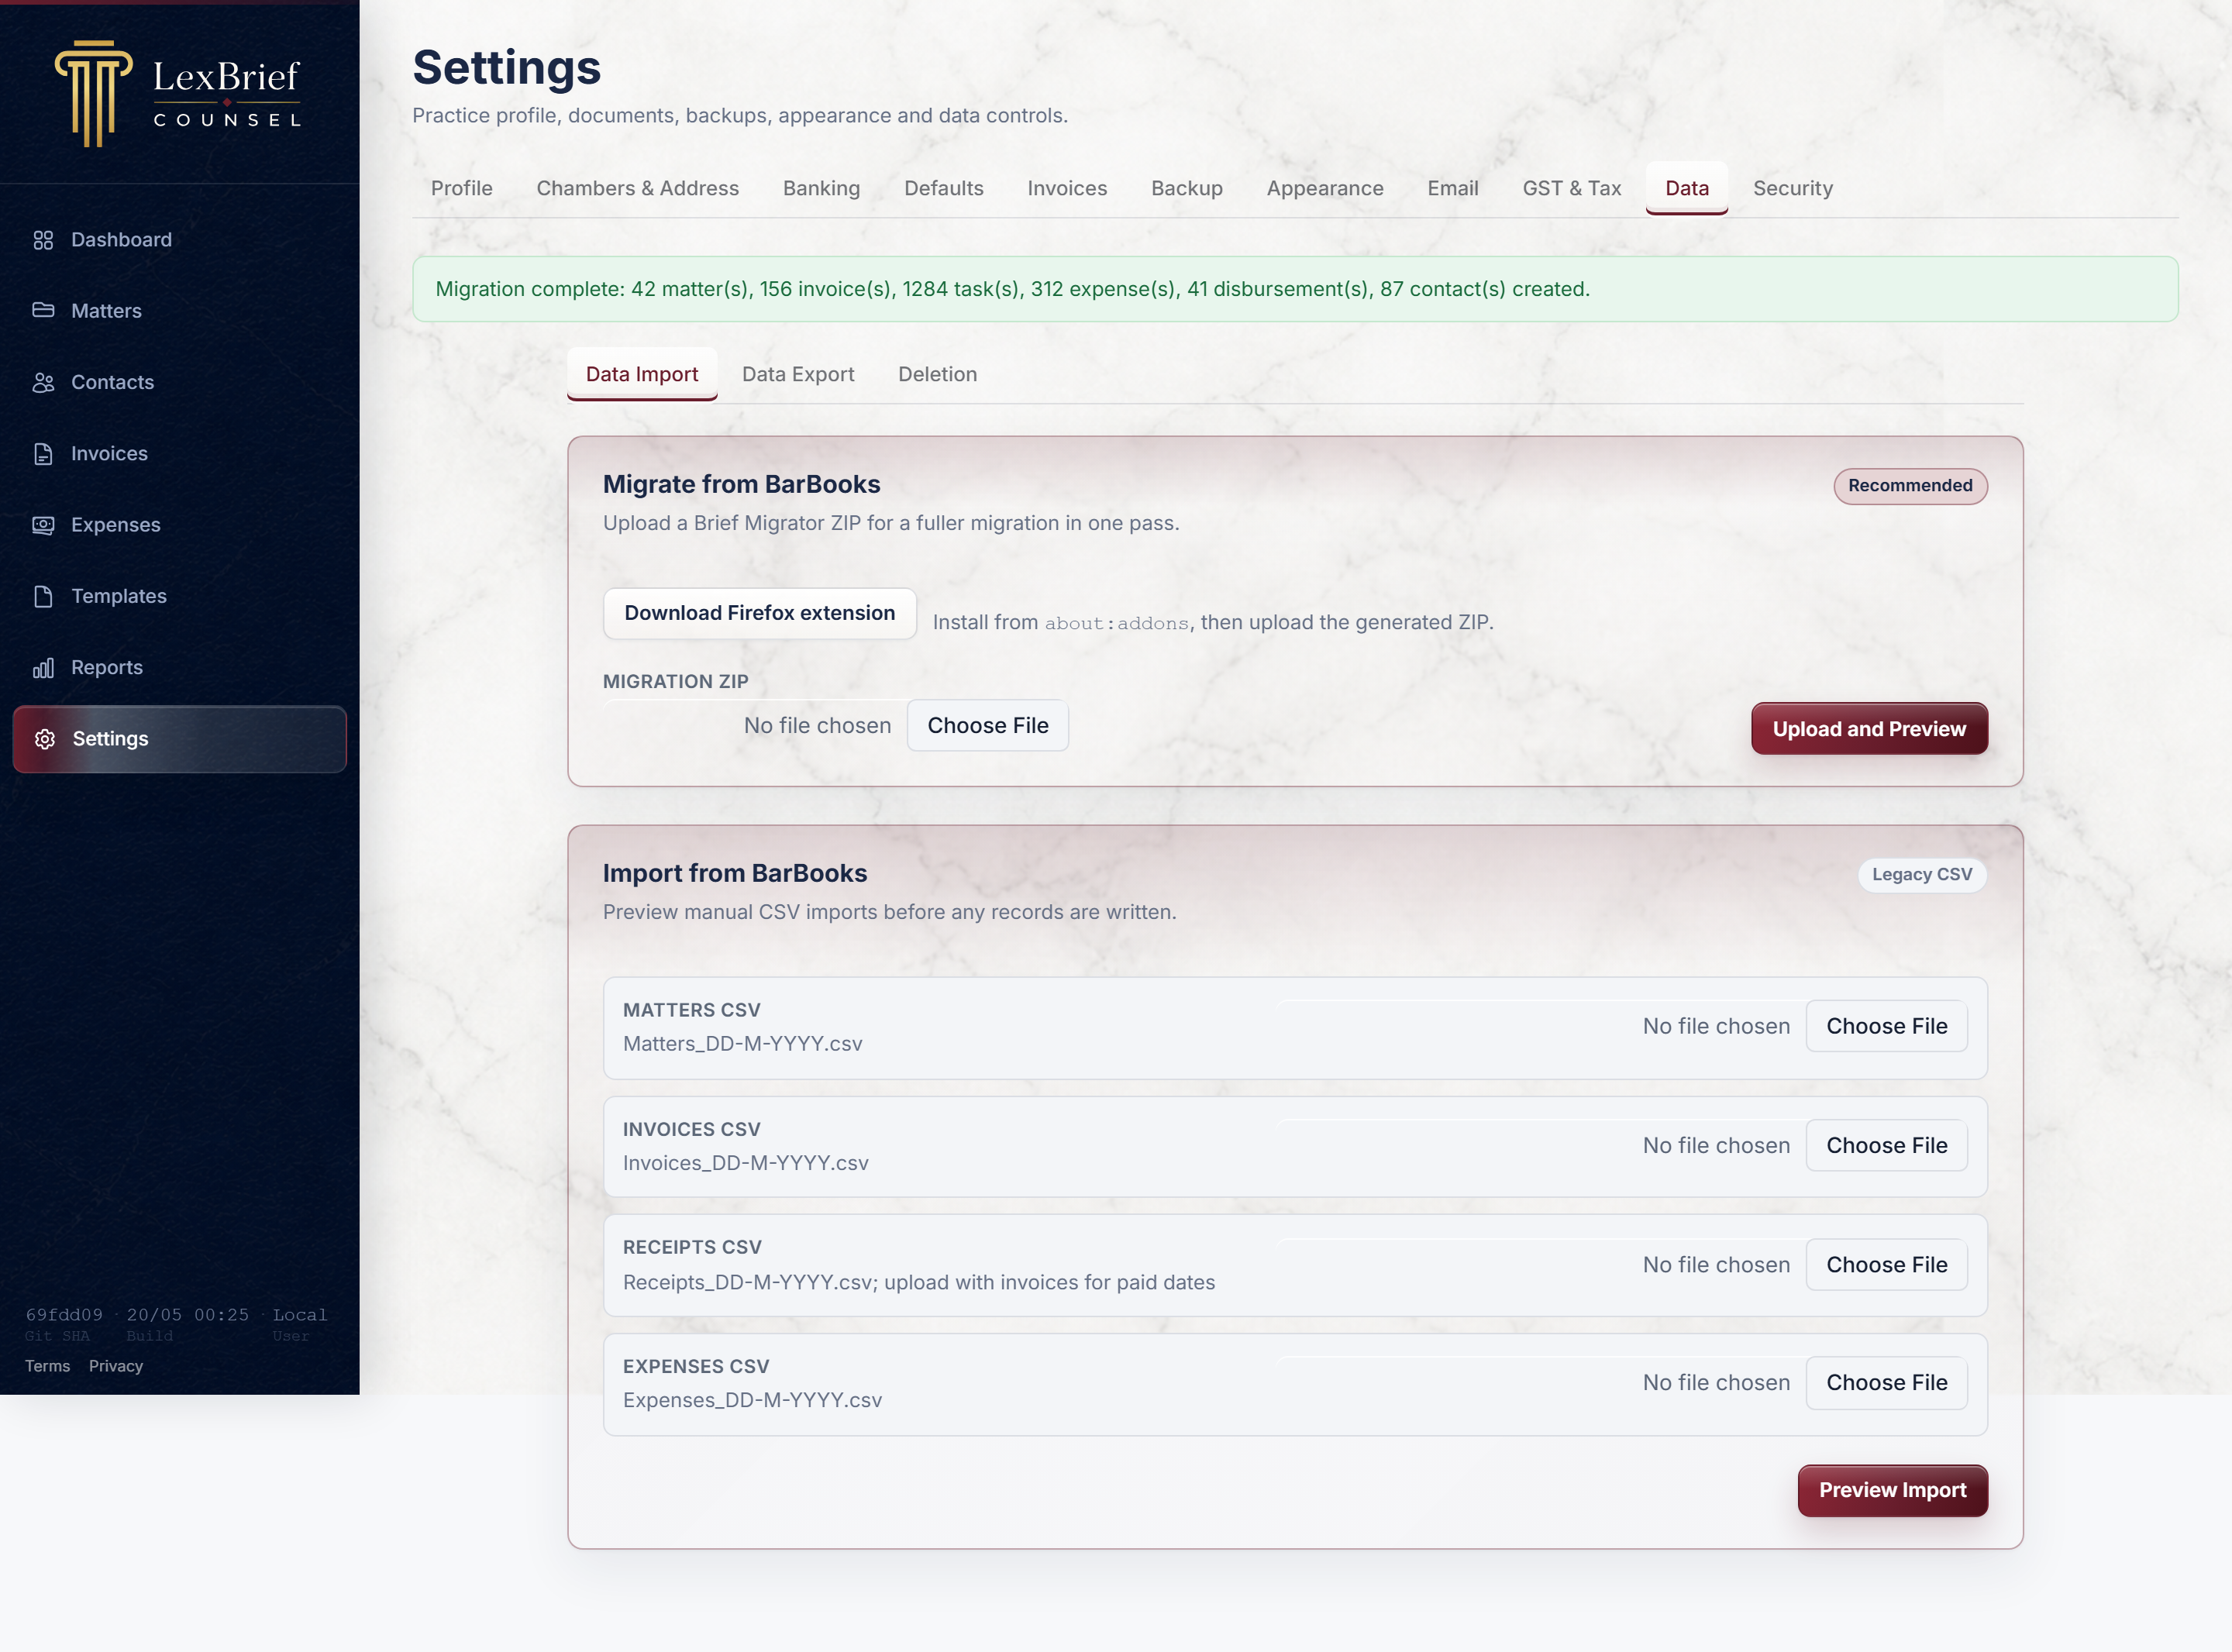The image size is (2232, 1652).
Task: Click the Local user label
Action: tap(300, 1315)
